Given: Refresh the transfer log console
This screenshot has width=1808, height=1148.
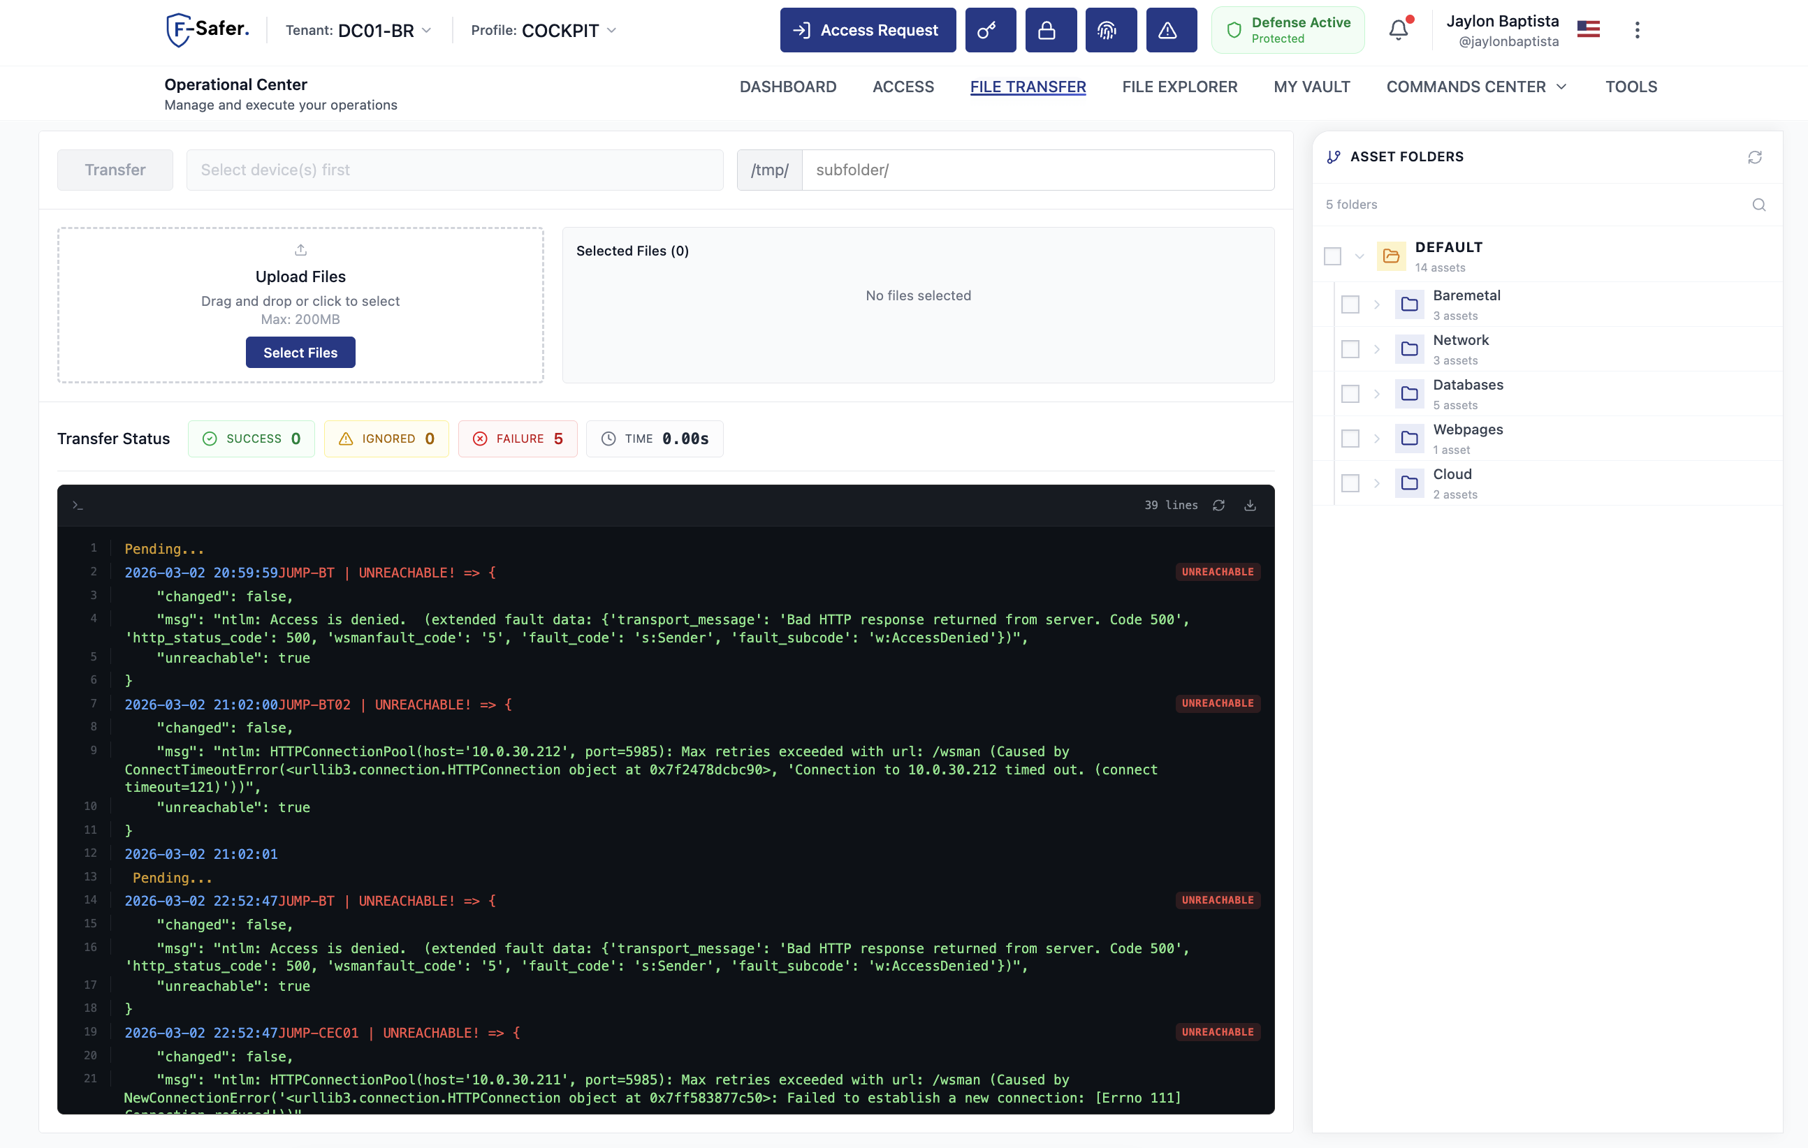Looking at the screenshot, I should 1218,505.
